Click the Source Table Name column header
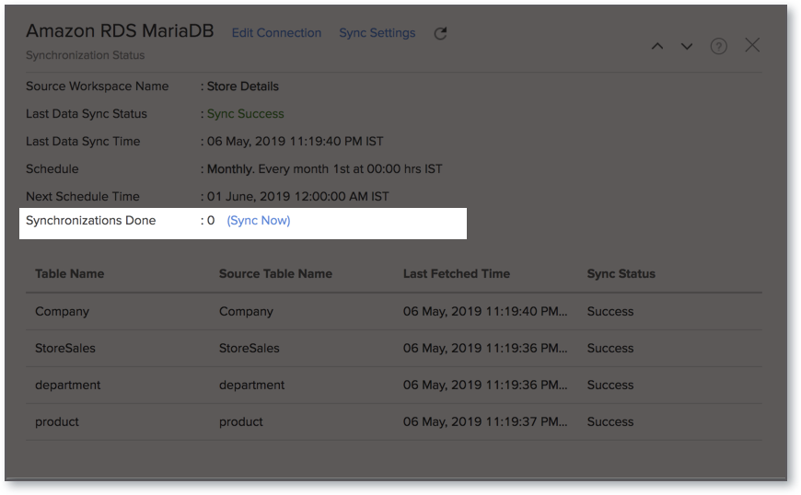The height and width of the screenshot is (495, 801). [275, 273]
